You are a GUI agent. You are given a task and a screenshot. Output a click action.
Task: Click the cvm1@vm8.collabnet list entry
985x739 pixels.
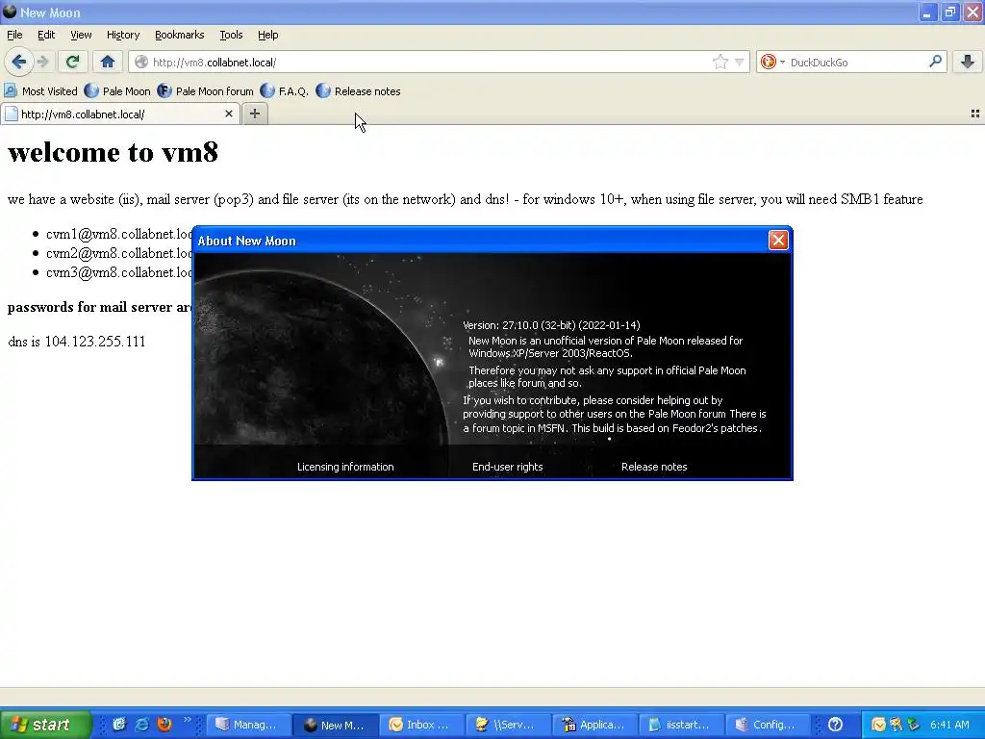tap(119, 234)
